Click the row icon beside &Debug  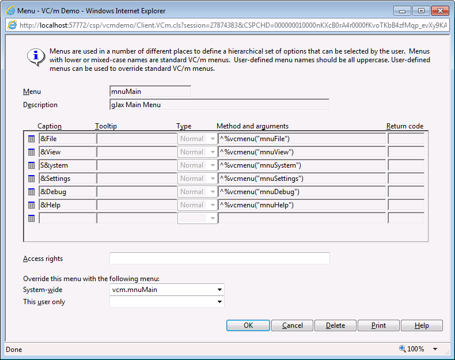point(31,192)
